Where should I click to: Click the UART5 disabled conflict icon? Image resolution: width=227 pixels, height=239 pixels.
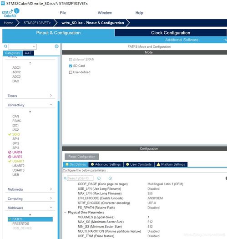pos(10,157)
